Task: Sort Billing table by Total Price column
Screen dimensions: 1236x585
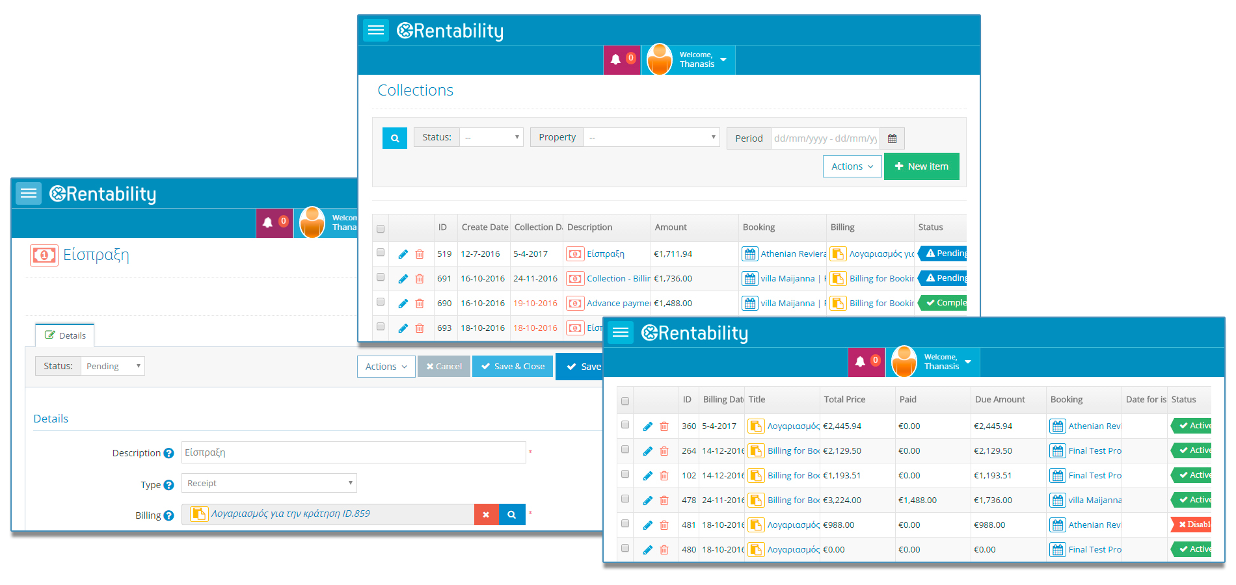Action: tap(844, 400)
